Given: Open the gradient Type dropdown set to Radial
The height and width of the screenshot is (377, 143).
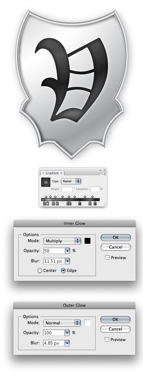Looking at the screenshot, I should [71, 181].
